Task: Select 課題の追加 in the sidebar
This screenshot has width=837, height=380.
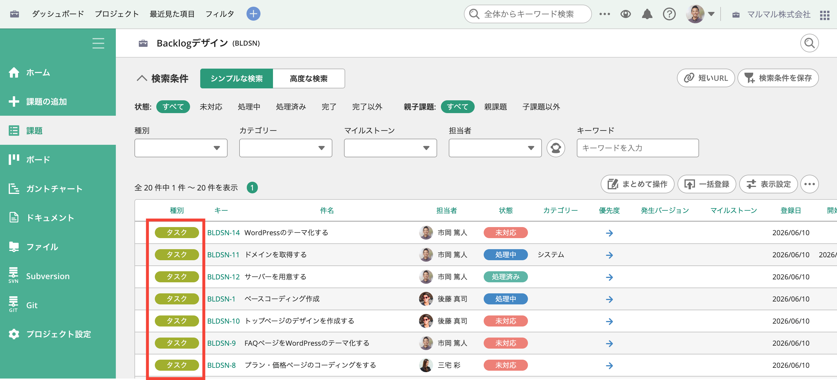Action: 58,101
